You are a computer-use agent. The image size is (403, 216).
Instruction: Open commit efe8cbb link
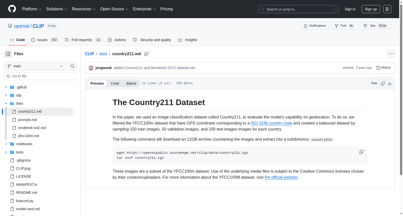348,68
